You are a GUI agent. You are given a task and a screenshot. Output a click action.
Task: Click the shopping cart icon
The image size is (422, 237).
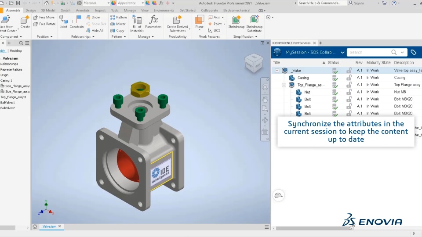pos(384,3)
